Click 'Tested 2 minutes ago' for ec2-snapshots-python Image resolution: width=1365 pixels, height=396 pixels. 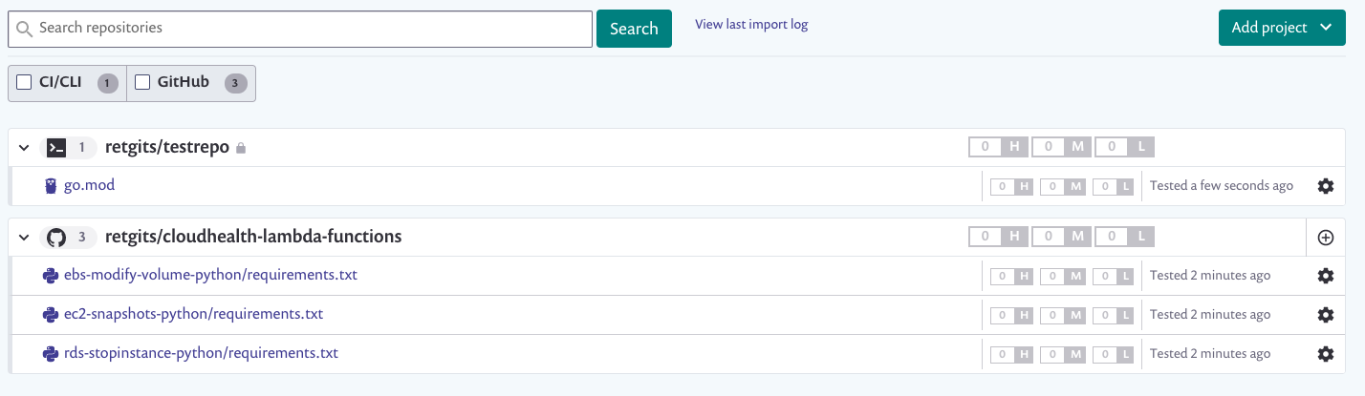click(1210, 314)
